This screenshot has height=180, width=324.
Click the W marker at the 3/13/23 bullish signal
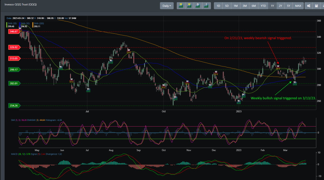295,82
